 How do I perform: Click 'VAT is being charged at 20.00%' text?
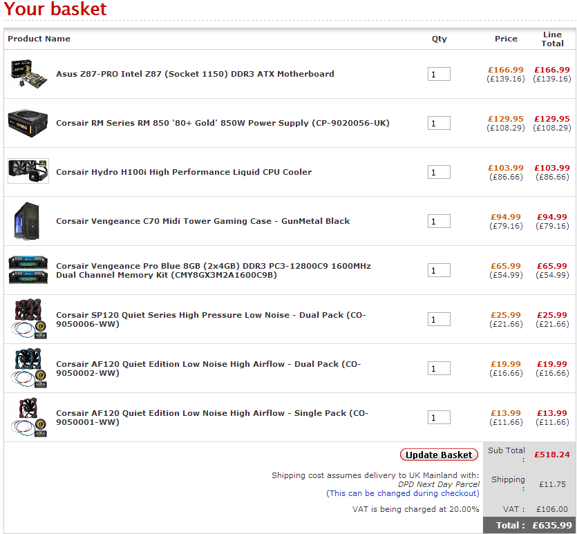click(x=415, y=509)
